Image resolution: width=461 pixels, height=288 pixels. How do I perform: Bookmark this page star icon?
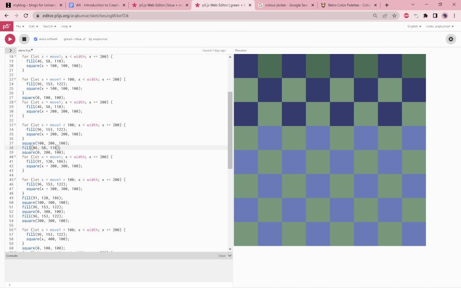[x=394, y=16]
